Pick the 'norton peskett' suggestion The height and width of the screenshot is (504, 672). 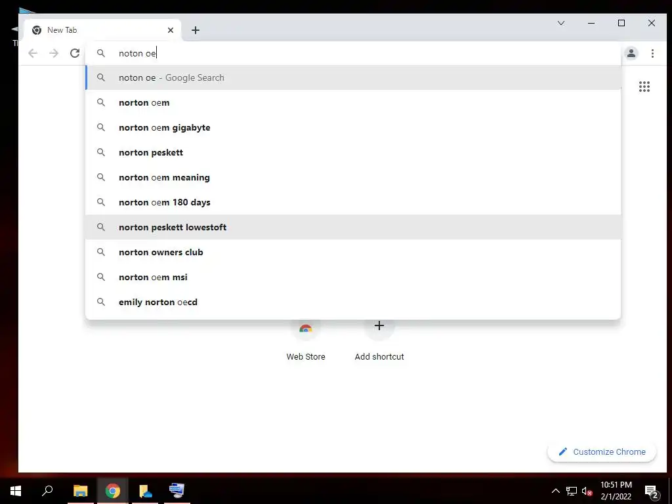coord(353,152)
